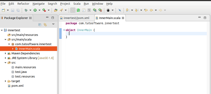This screenshot has width=211, height=94.
Task: Open the Search flashlight dropdown arrow
Action: tap(66, 10)
